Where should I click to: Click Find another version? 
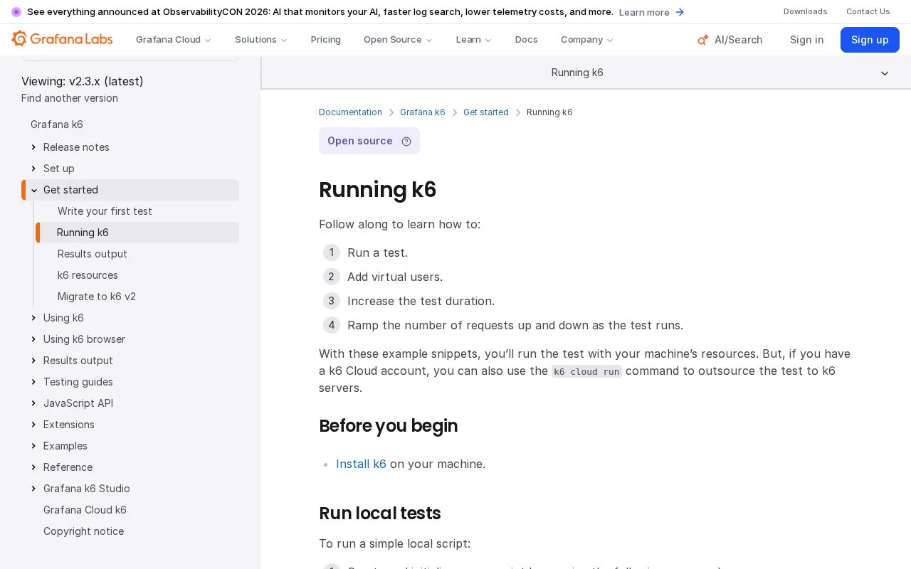70,98
